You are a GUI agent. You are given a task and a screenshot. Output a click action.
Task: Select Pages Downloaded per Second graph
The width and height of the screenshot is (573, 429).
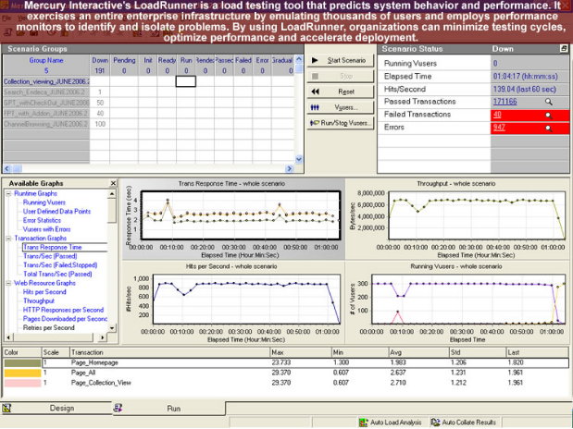[65, 319]
